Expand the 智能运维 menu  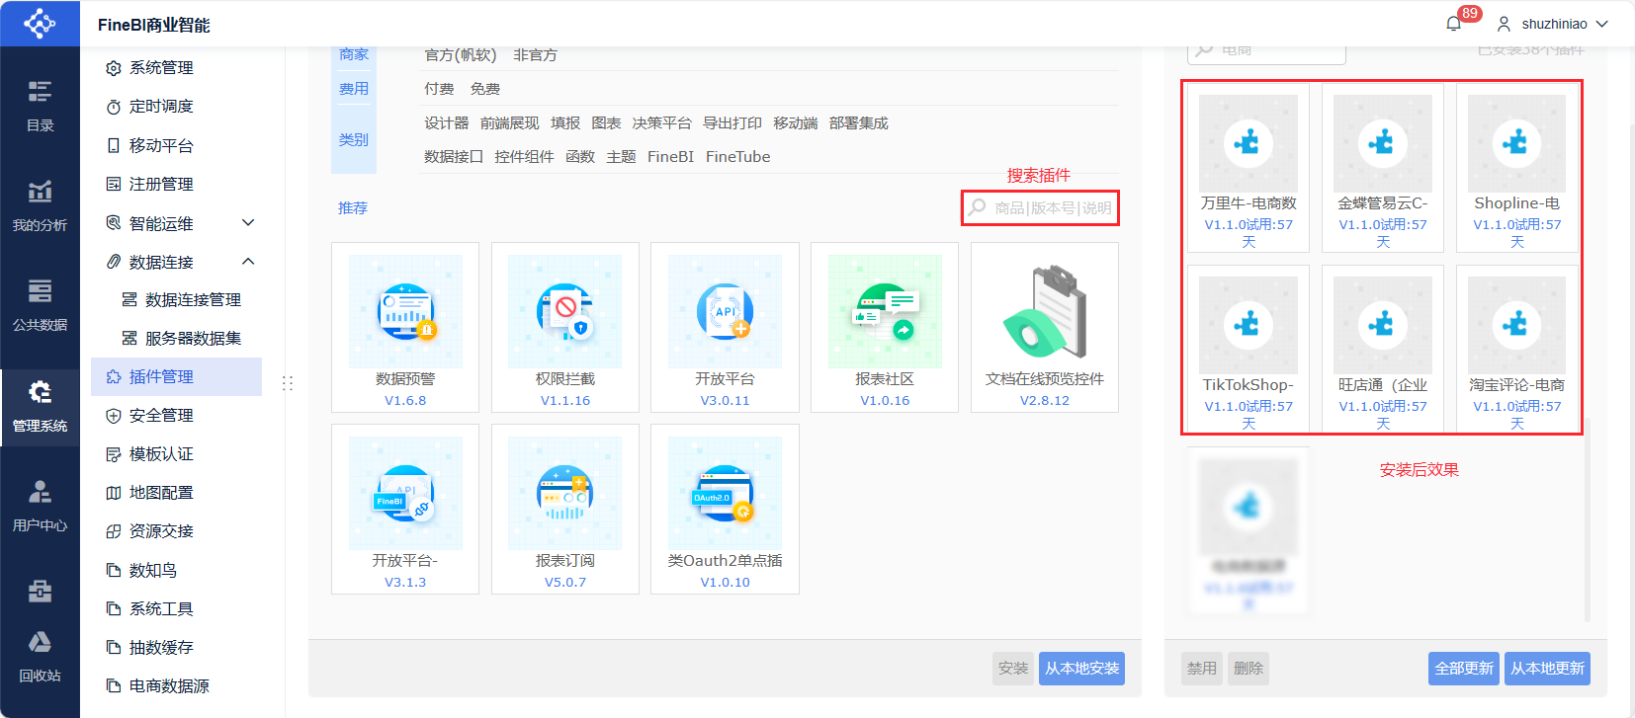point(248,223)
